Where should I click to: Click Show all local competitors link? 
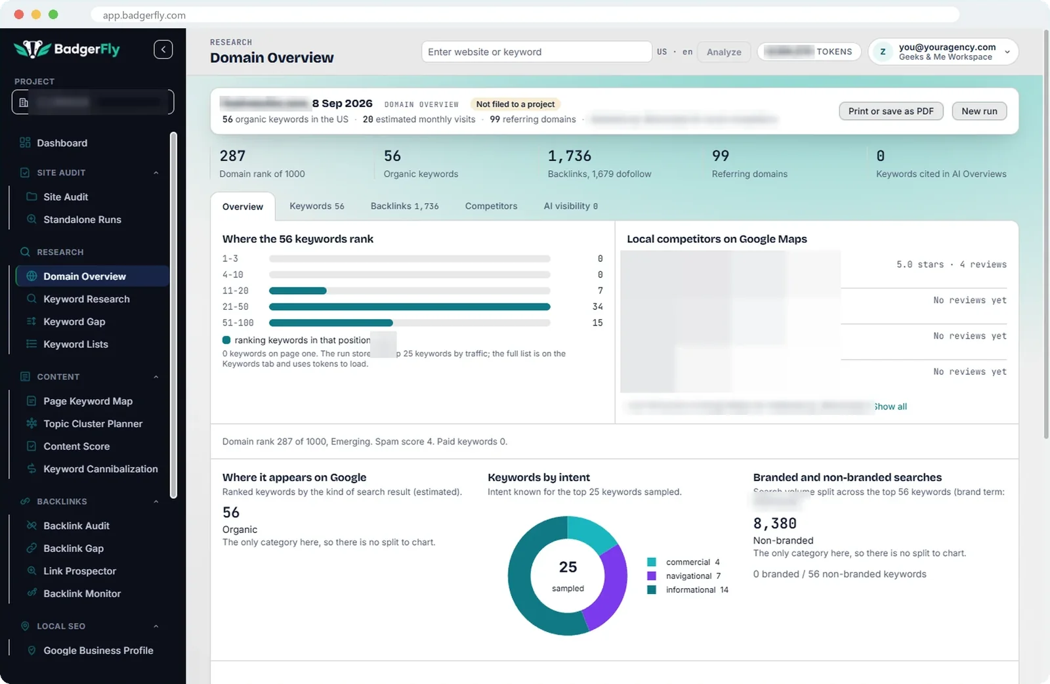tap(891, 406)
